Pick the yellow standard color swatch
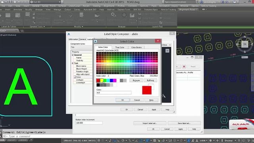 (102, 80)
